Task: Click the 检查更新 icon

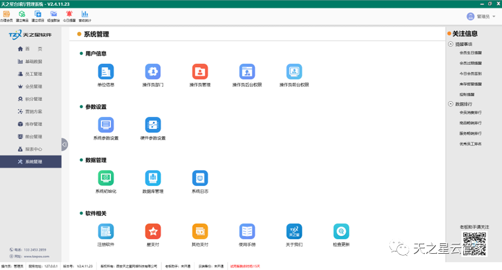Action: pyautogui.click(x=341, y=231)
